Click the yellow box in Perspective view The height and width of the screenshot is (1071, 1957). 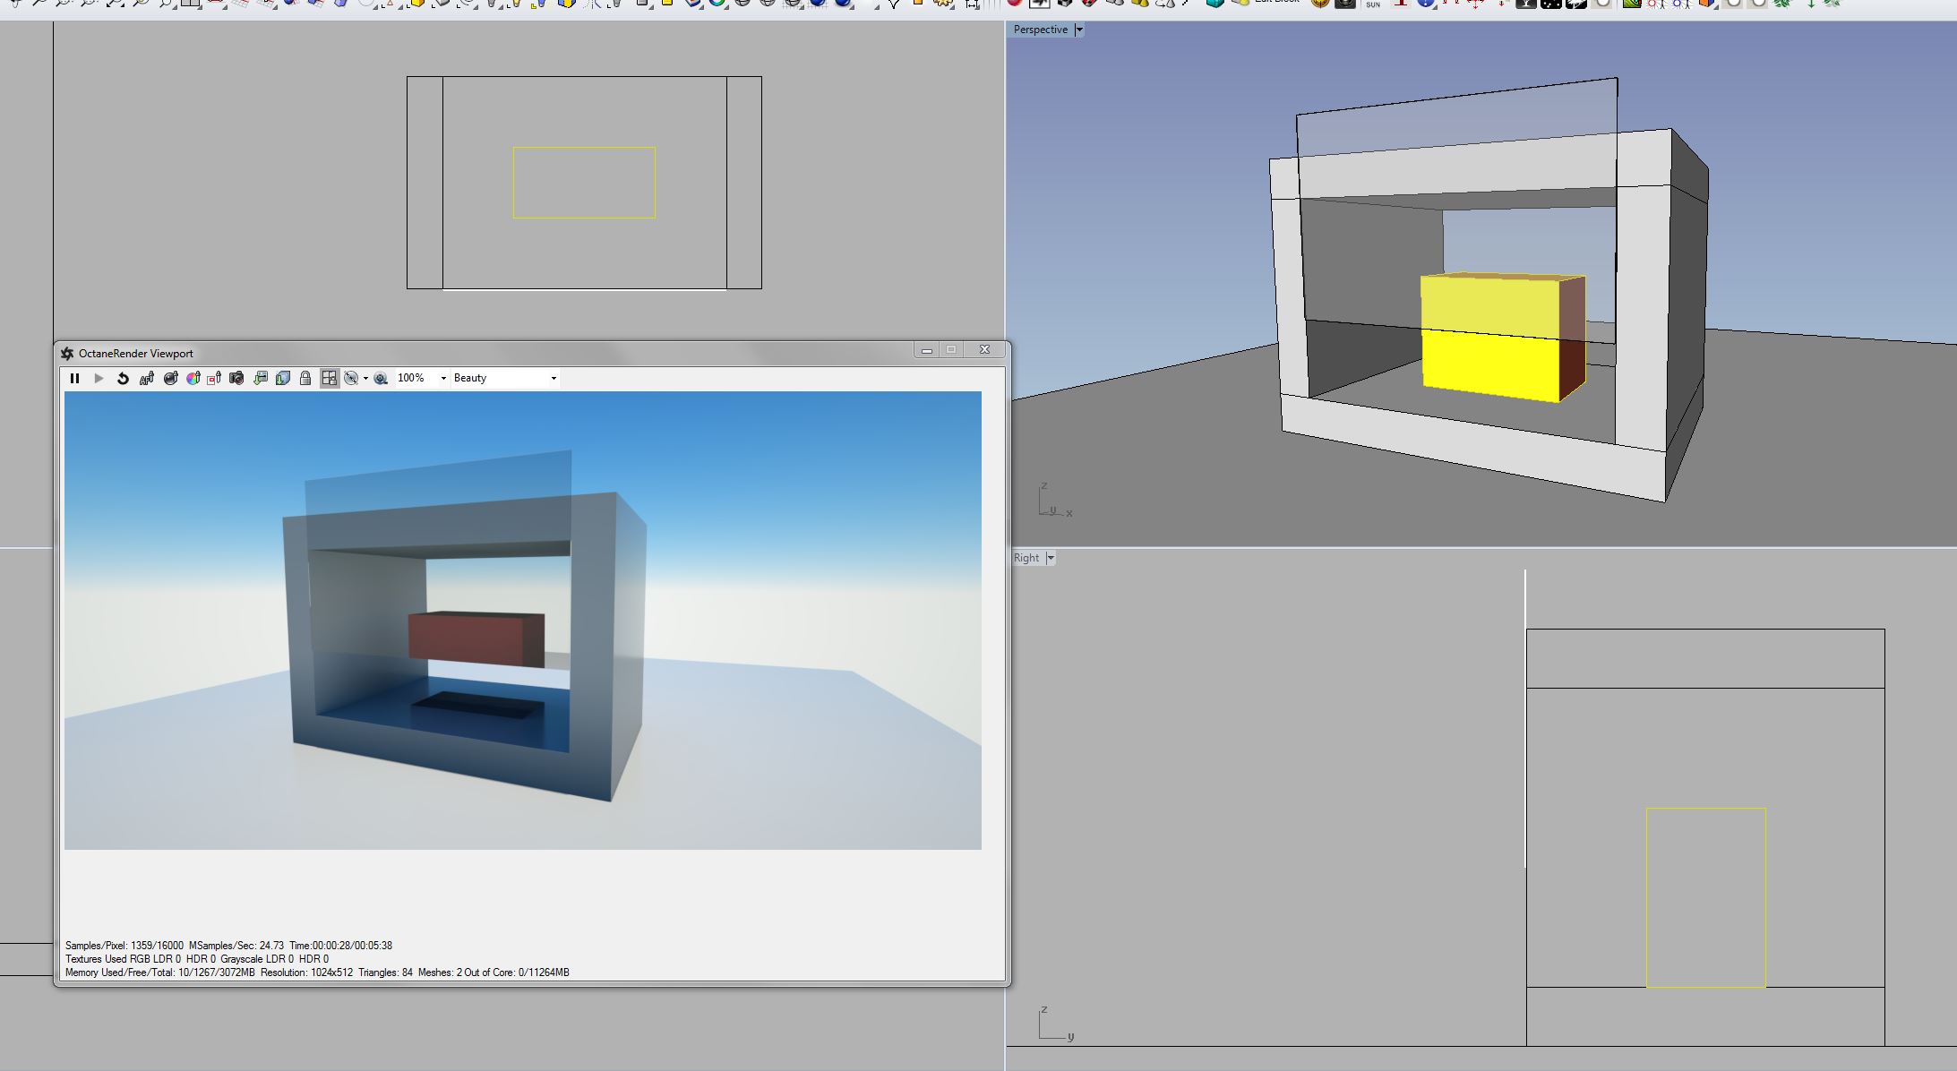tap(1489, 340)
